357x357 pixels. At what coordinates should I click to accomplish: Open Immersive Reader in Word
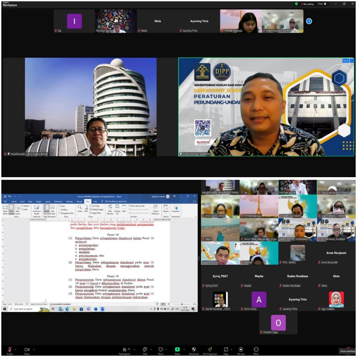pos(36,209)
